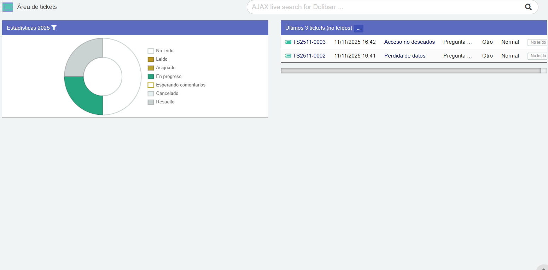Screen dimensions: 548x270
Task: Click the "Asignado" legend color box
Action: (151, 68)
